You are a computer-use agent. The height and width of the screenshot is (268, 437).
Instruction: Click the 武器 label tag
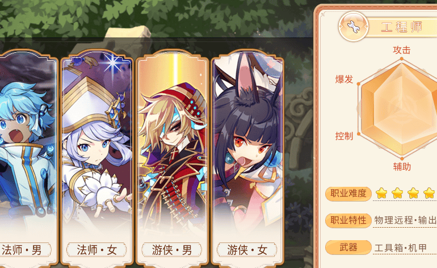(x=348, y=247)
